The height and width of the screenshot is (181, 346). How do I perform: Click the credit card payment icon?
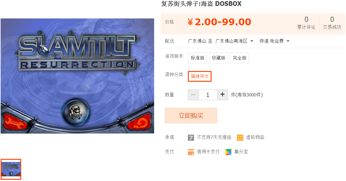pos(191,152)
